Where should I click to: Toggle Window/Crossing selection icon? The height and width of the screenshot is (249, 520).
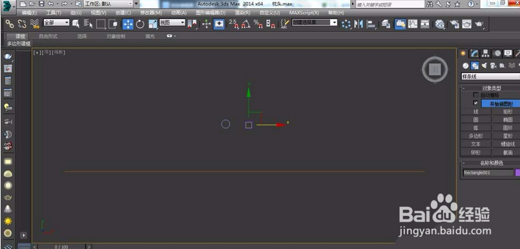pyautogui.click(x=113, y=24)
